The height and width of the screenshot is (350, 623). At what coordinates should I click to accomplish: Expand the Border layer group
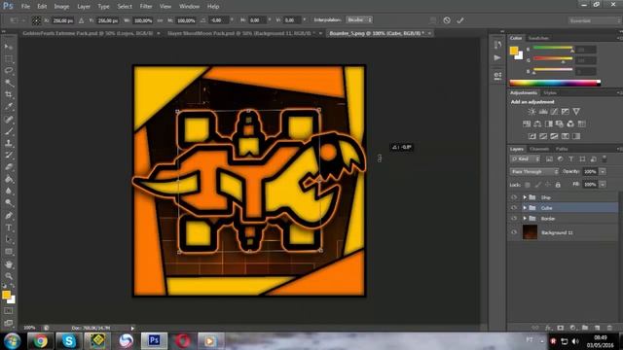pos(525,218)
